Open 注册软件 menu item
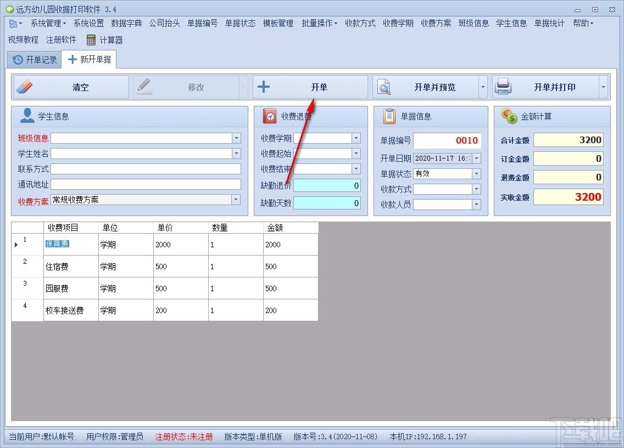This screenshot has height=448, width=624. [x=62, y=39]
